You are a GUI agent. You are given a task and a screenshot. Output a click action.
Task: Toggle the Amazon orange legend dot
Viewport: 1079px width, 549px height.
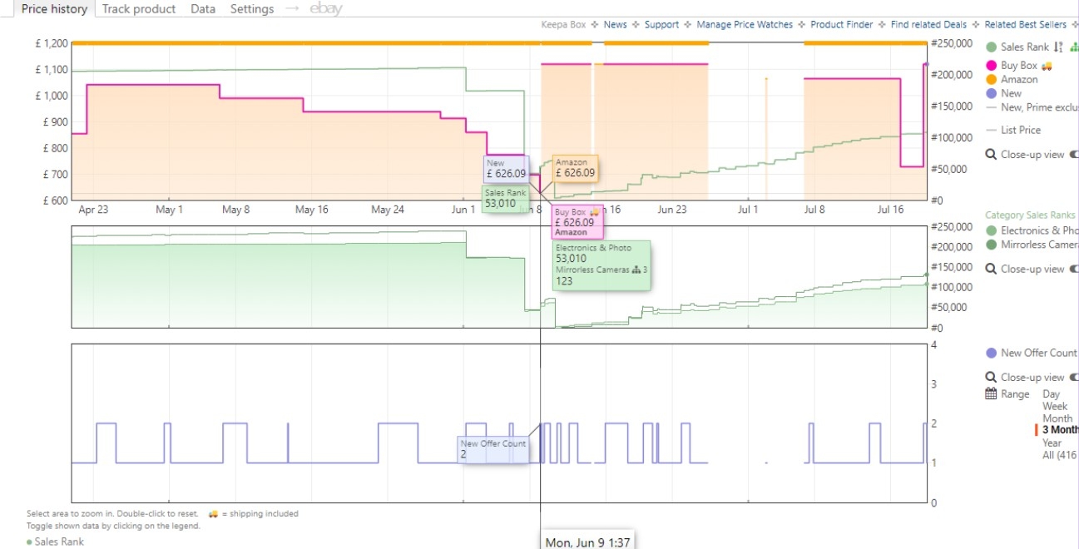point(991,80)
